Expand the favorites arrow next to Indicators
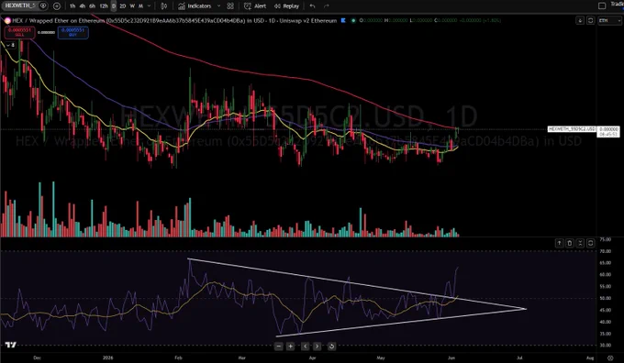624x363 pixels. (218, 6)
